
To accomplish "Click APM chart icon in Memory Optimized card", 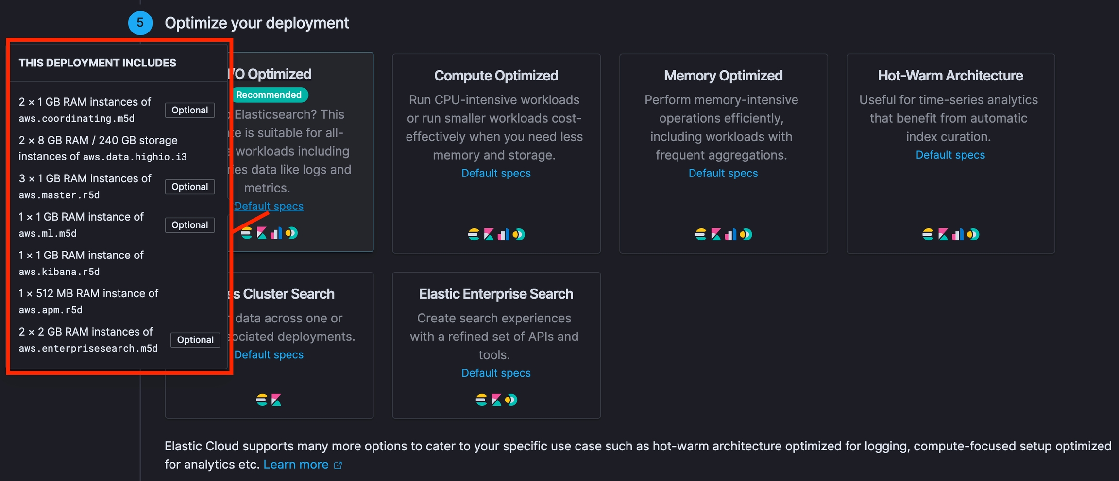I will click(731, 235).
